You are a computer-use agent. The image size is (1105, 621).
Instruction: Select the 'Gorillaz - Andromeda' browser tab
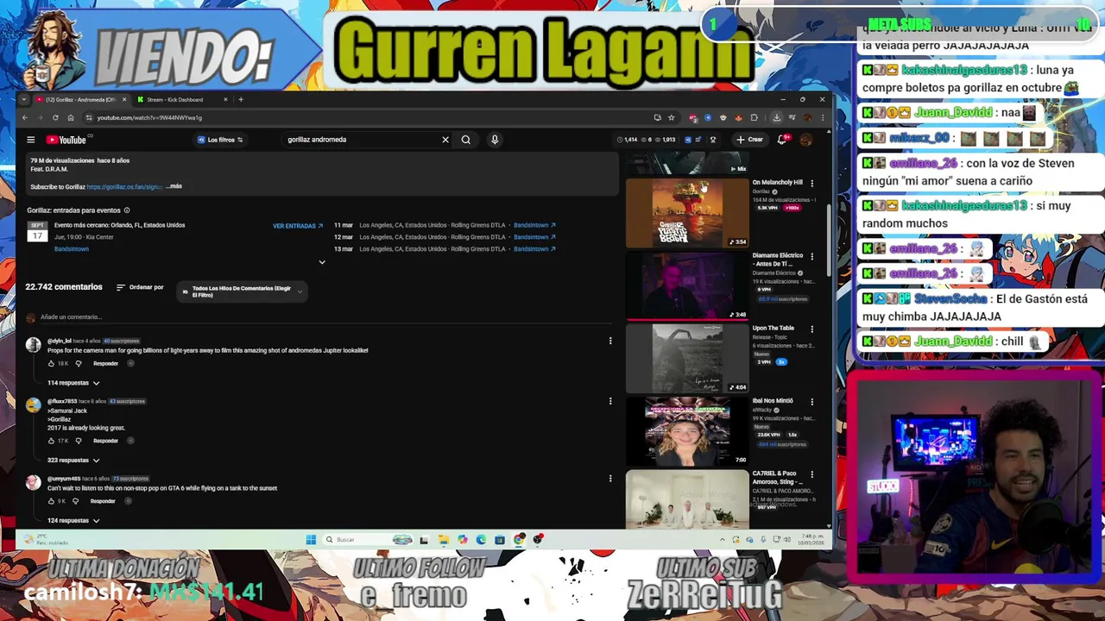click(80, 100)
